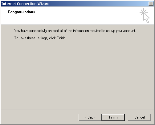Click the less-than chevron on the Back button

click(x=86, y=117)
